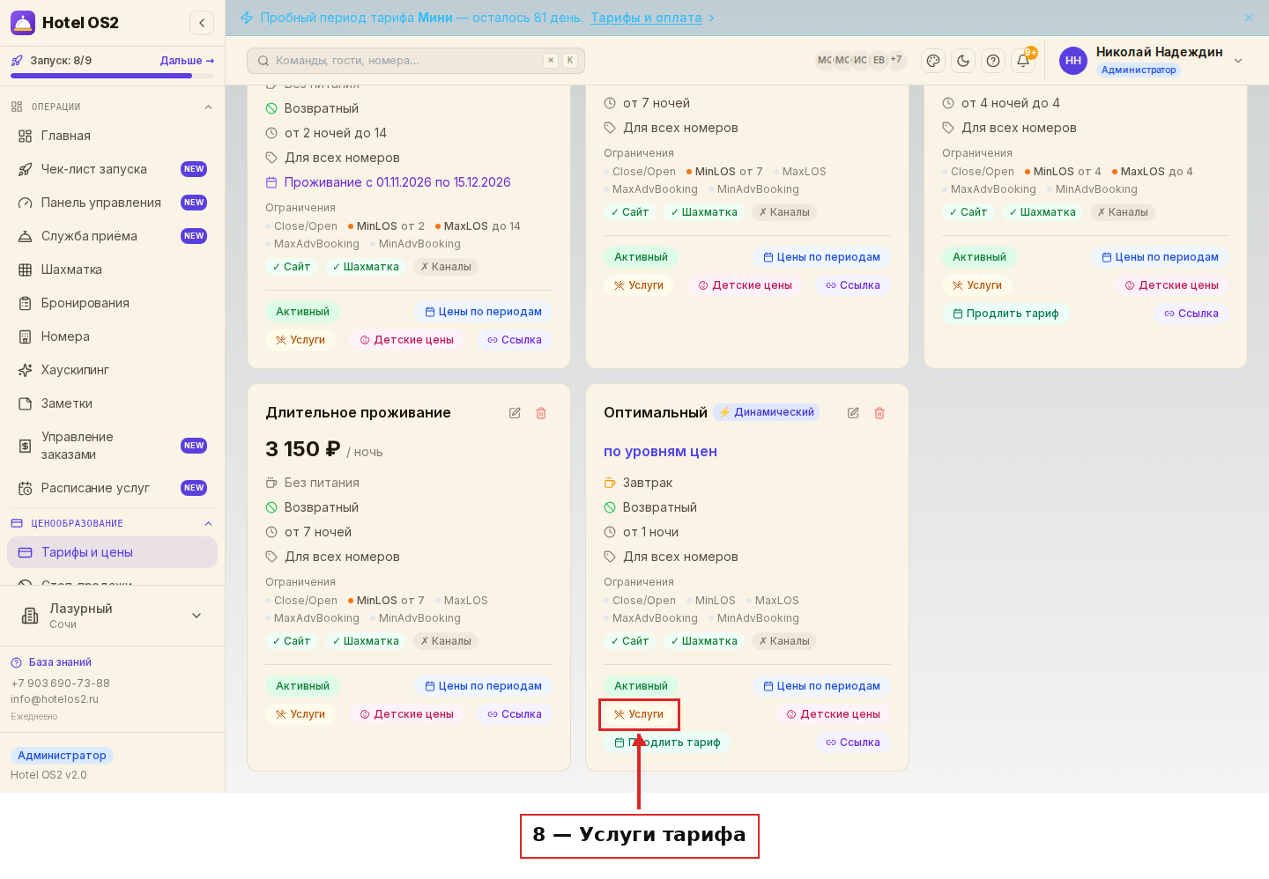Open Тарифы и оплата link in banner
1269x879 pixels.
click(646, 18)
